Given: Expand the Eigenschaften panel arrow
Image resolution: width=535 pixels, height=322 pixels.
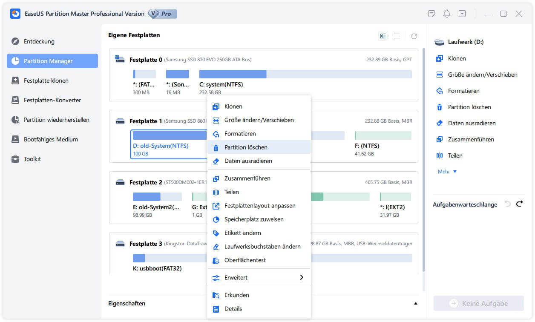Looking at the screenshot, I should pos(415,304).
